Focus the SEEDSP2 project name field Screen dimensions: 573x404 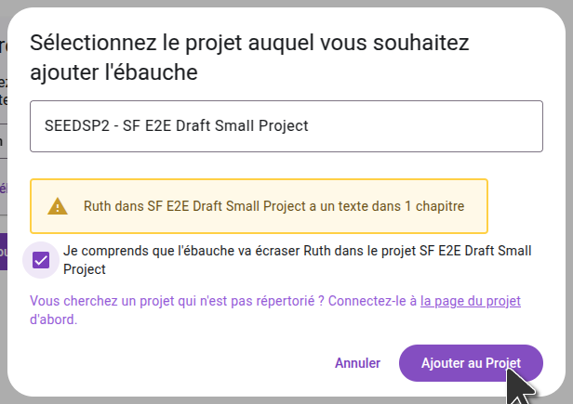pyautogui.click(x=177, y=125)
